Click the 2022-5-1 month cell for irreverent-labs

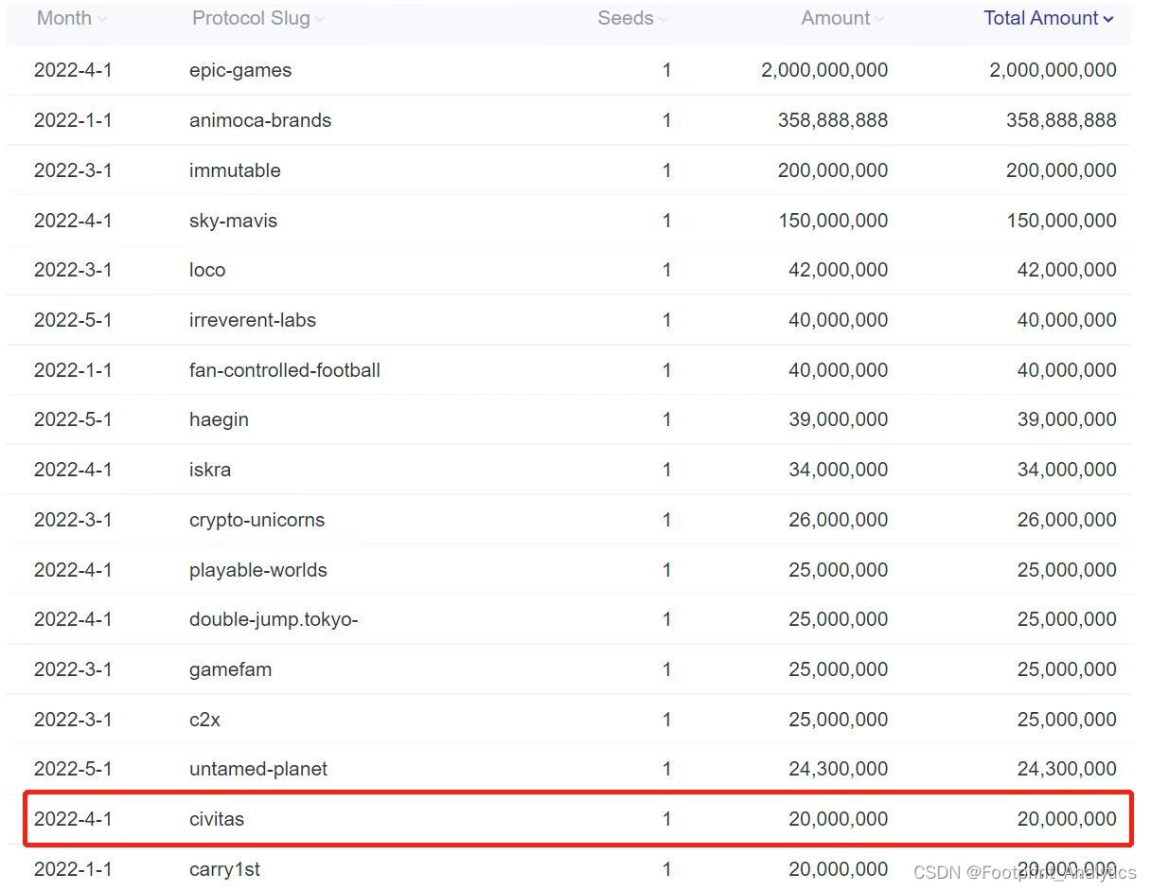point(73,320)
